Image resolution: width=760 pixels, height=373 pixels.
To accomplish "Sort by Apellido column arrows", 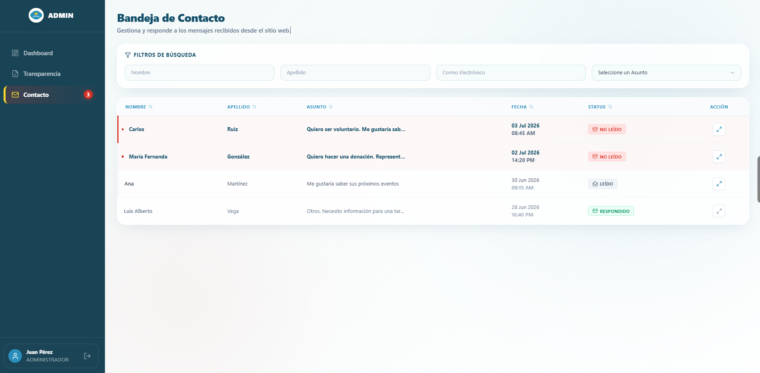I will (x=255, y=107).
